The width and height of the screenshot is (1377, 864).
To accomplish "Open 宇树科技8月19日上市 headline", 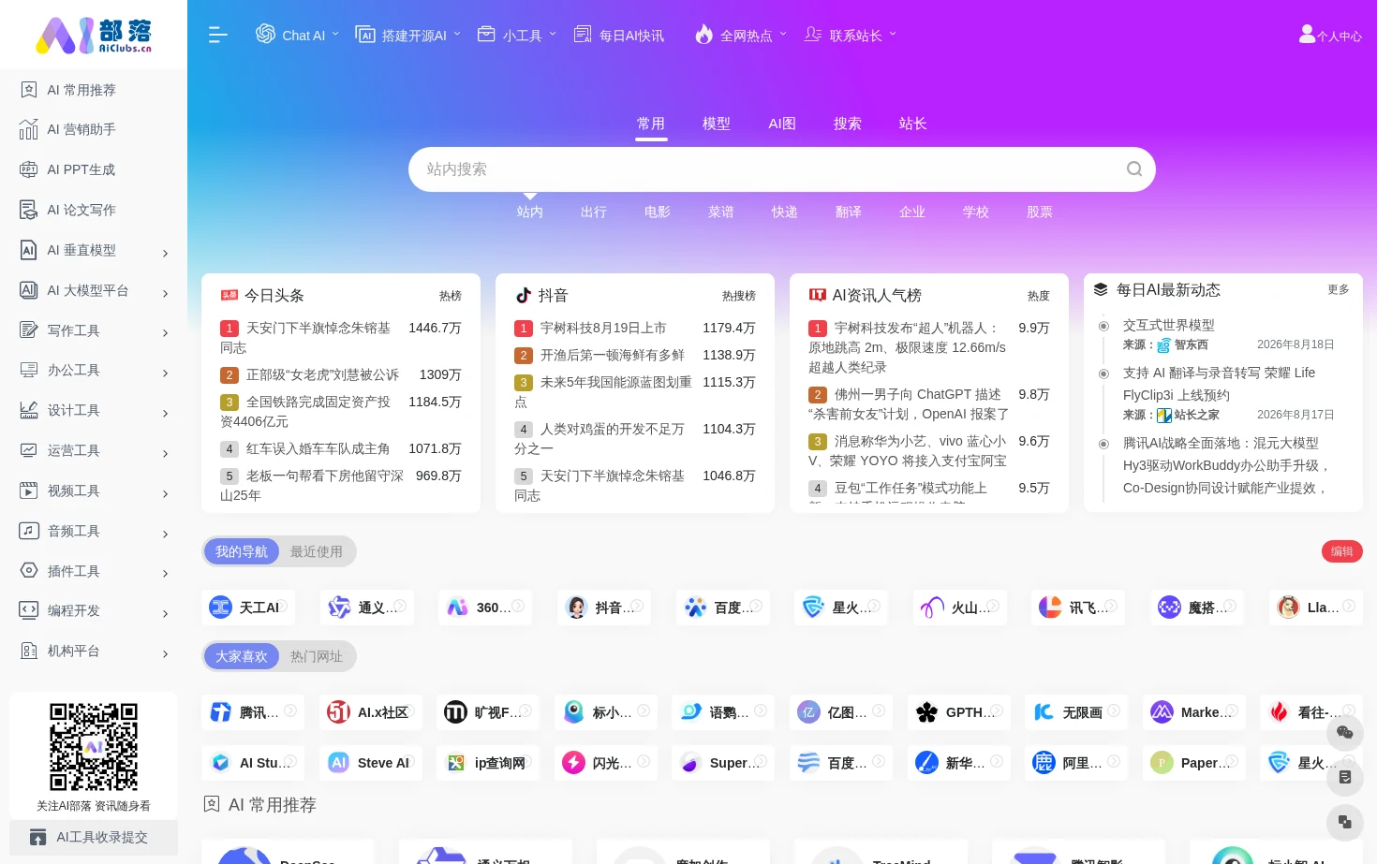I will pos(603,329).
